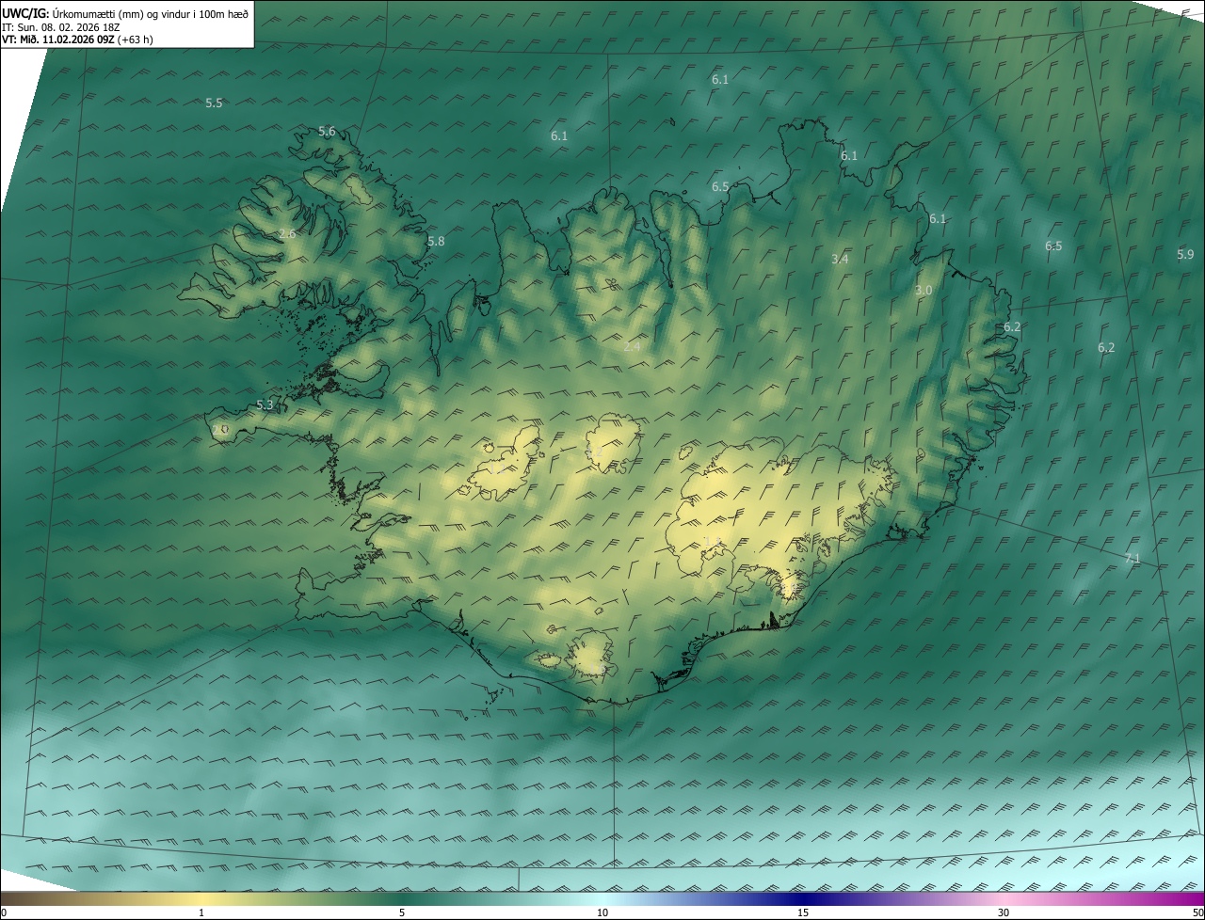Image resolution: width=1205 pixels, height=920 pixels.
Task: Click the 3.4 value label
Action: point(840,259)
